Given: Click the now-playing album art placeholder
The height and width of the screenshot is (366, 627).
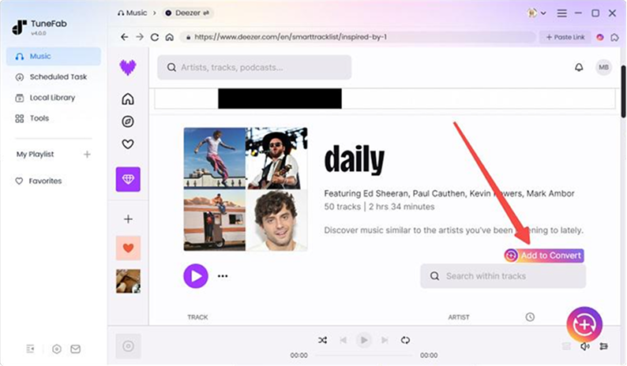Looking at the screenshot, I should coord(129,346).
